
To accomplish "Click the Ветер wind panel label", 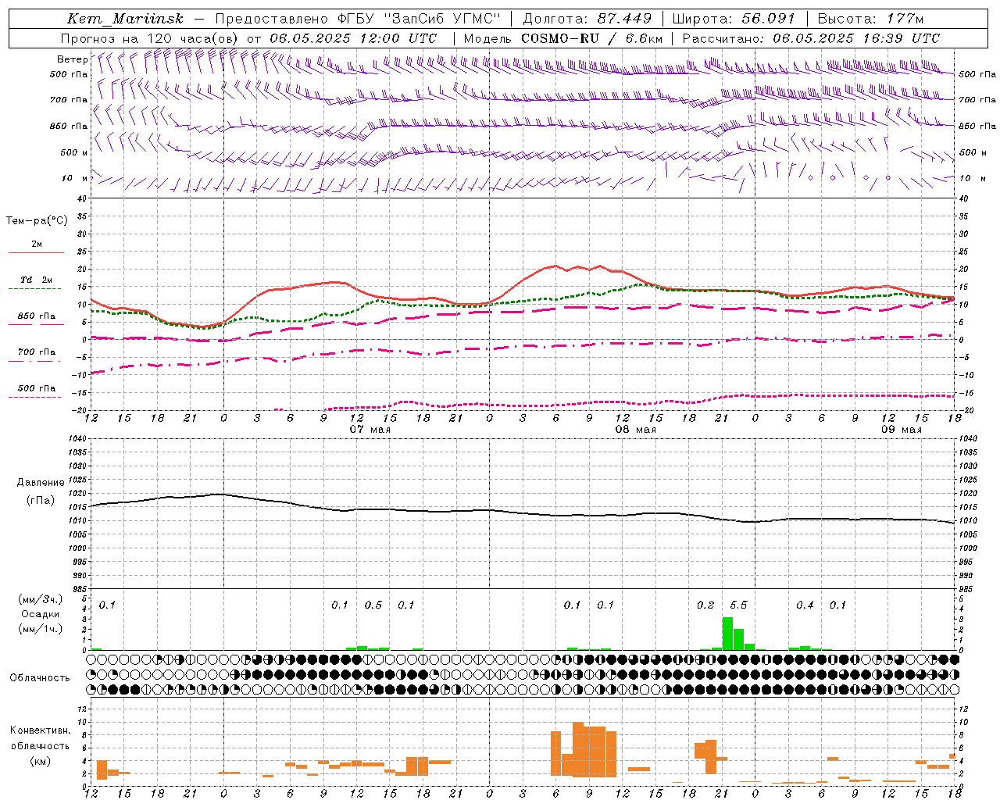I will click(x=72, y=59).
